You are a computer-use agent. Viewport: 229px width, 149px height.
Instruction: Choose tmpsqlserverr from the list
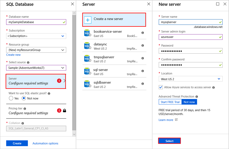coord(114,59)
